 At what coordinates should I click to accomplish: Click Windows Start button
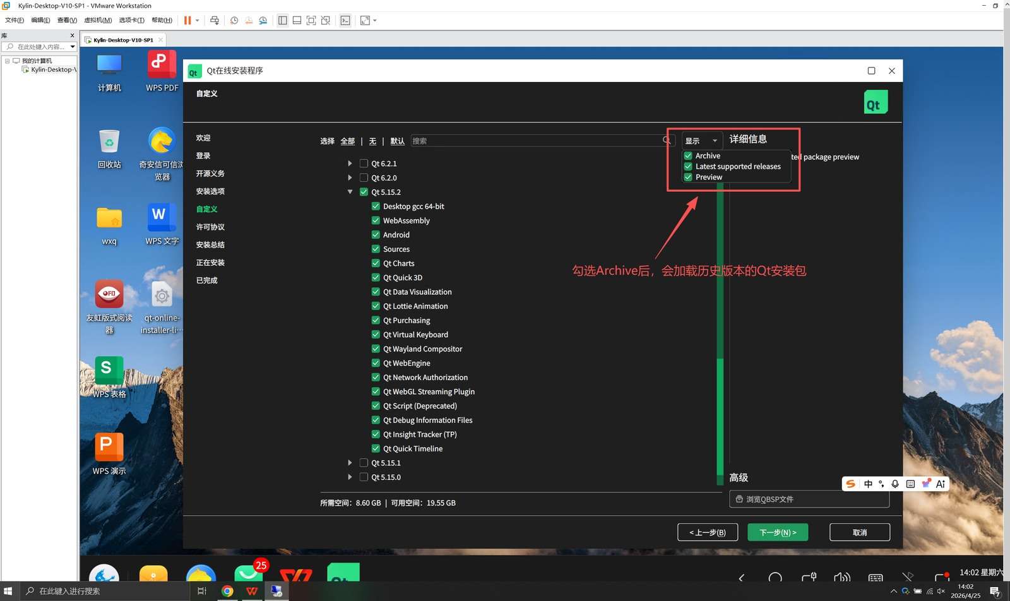click(8, 591)
